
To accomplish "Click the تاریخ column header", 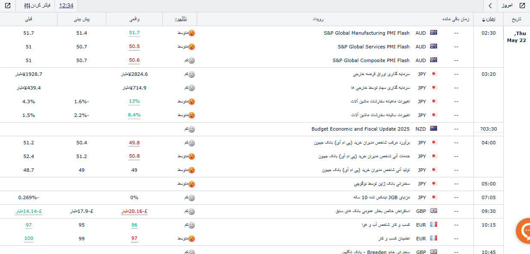I will pos(517,19).
